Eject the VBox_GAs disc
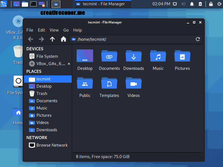The height and width of the screenshot is (167, 223). 69,64
